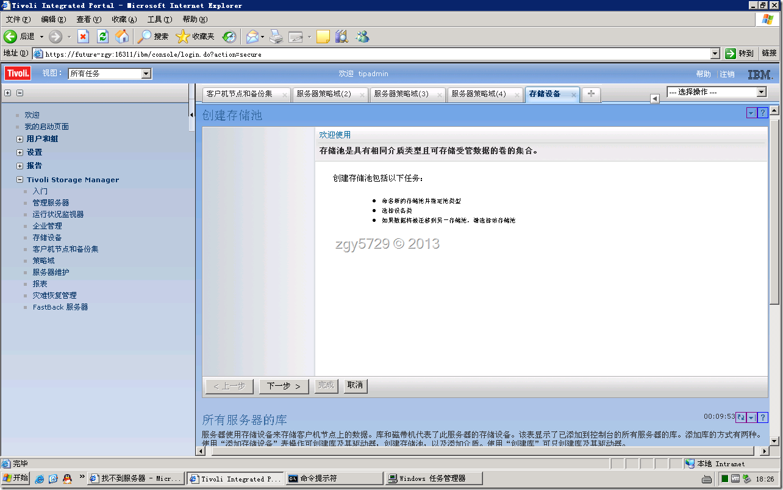Click the address URL field

tap(375, 54)
